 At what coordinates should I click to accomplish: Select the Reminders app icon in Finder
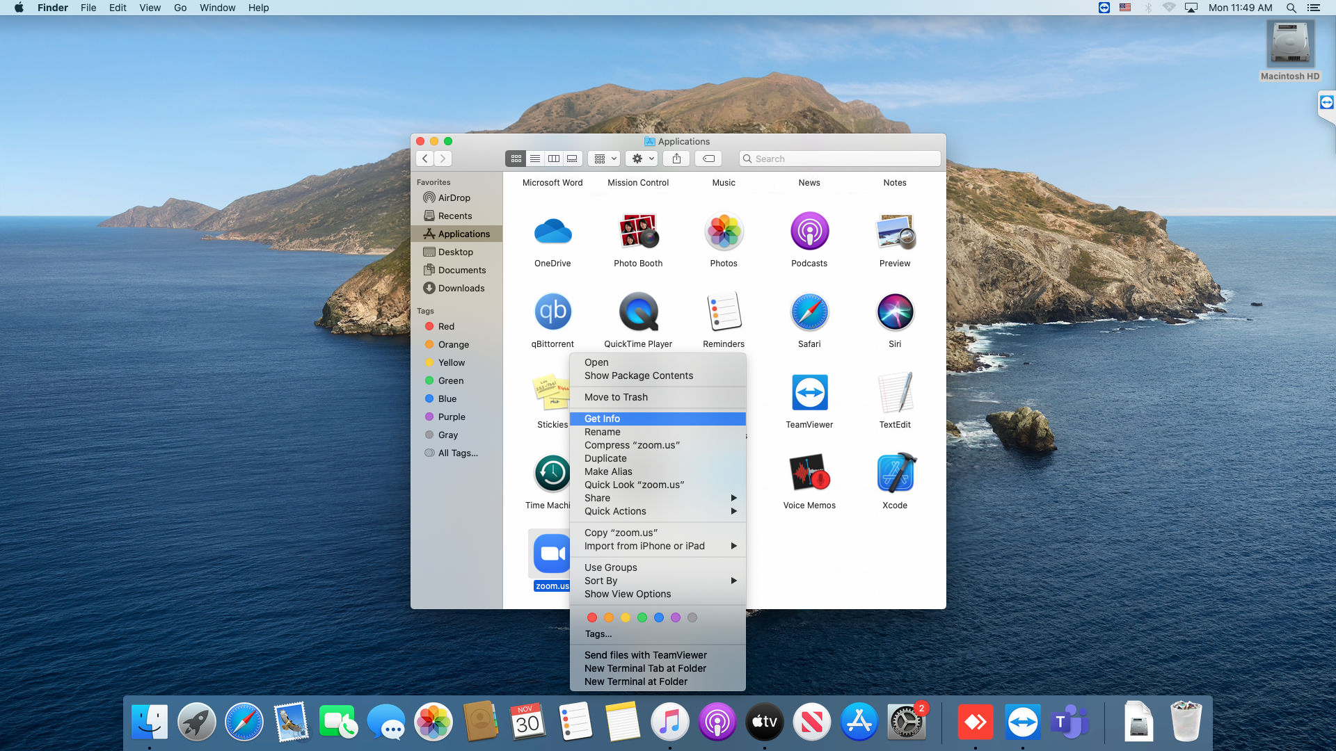[724, 313]
